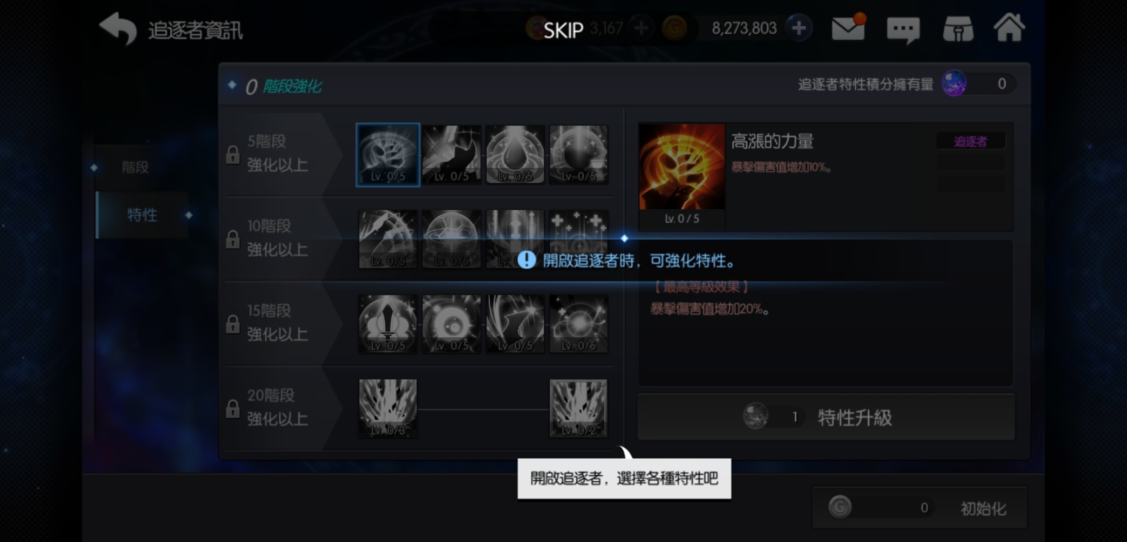This screenshot has width=1127, height=542.
Task: Click the plus button beside 8,273,803 gold
Action: (799, 28)
